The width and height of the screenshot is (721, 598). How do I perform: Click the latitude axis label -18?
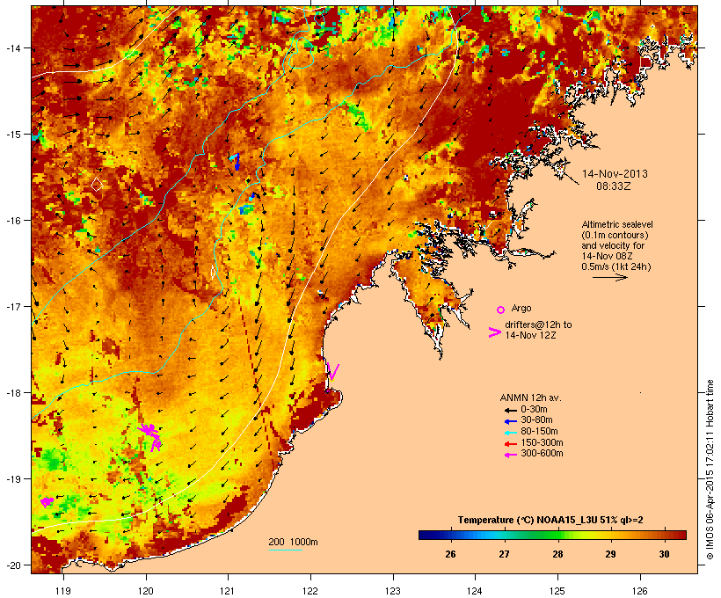[12, 393]
